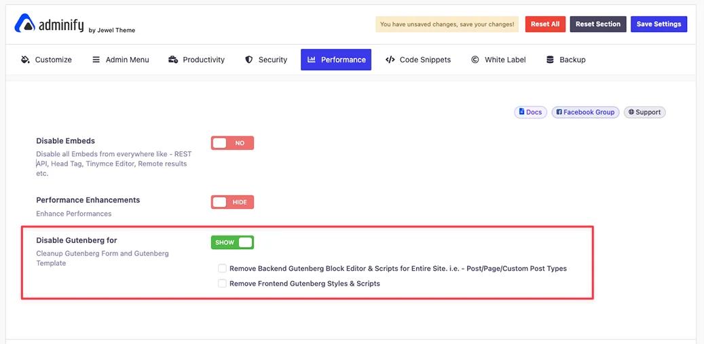The width and height of the screenshot is (704, 344).
Task: Open the Support link
Action: [644, 112]
